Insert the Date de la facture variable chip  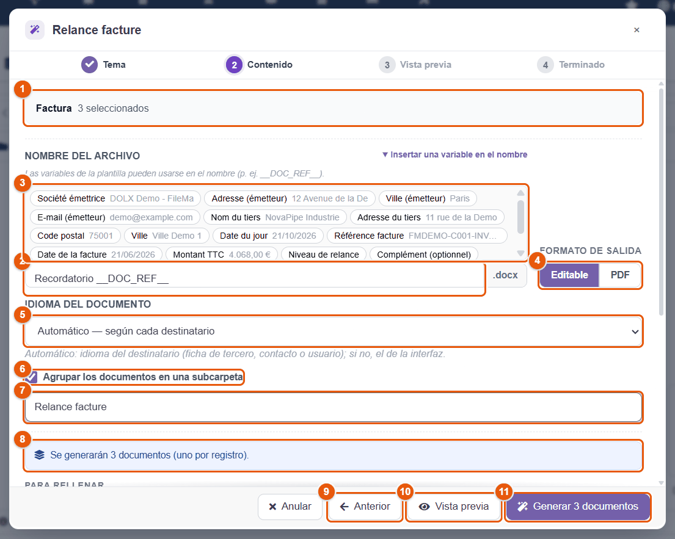pyautogui.click(x=96, y=254)
